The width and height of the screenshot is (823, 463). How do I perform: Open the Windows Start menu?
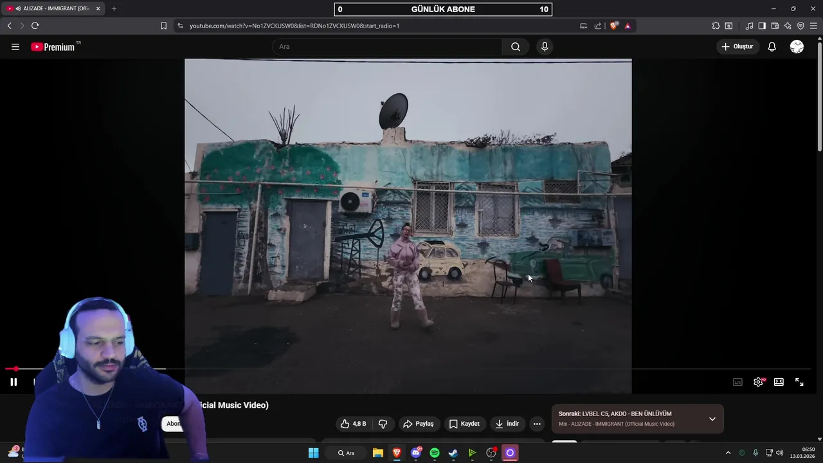tap(313, 453)
